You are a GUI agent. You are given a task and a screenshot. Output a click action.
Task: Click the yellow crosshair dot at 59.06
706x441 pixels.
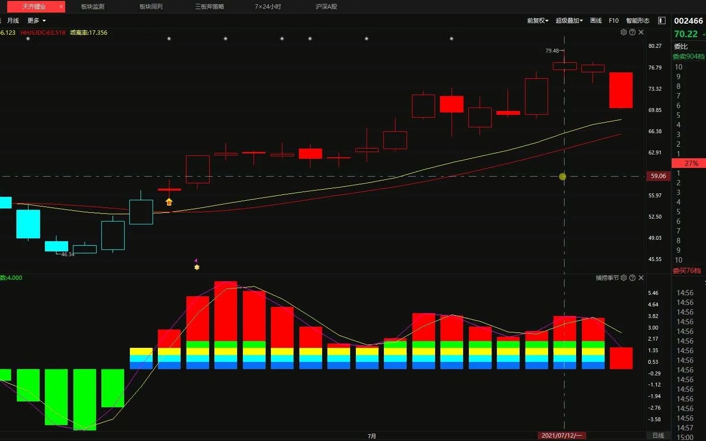tap(563, 177)
